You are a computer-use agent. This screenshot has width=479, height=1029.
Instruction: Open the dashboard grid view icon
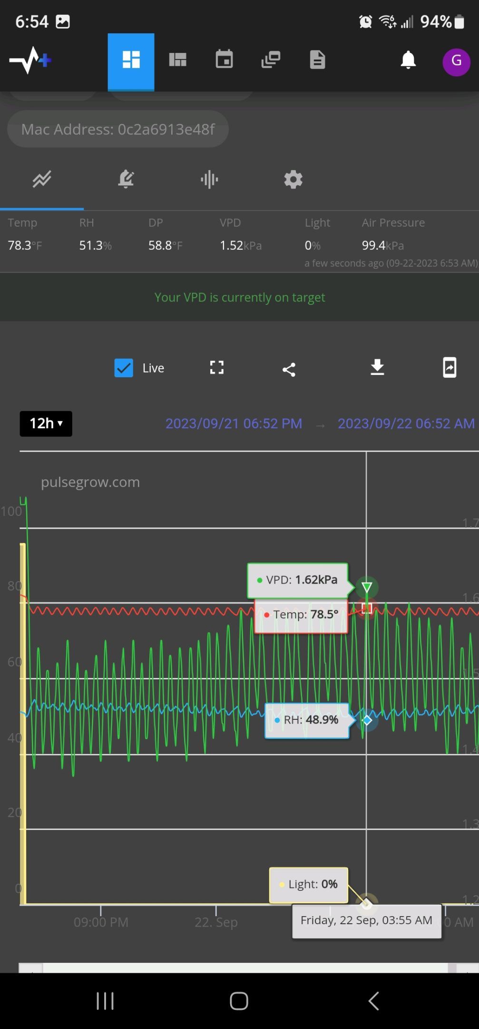131,61
